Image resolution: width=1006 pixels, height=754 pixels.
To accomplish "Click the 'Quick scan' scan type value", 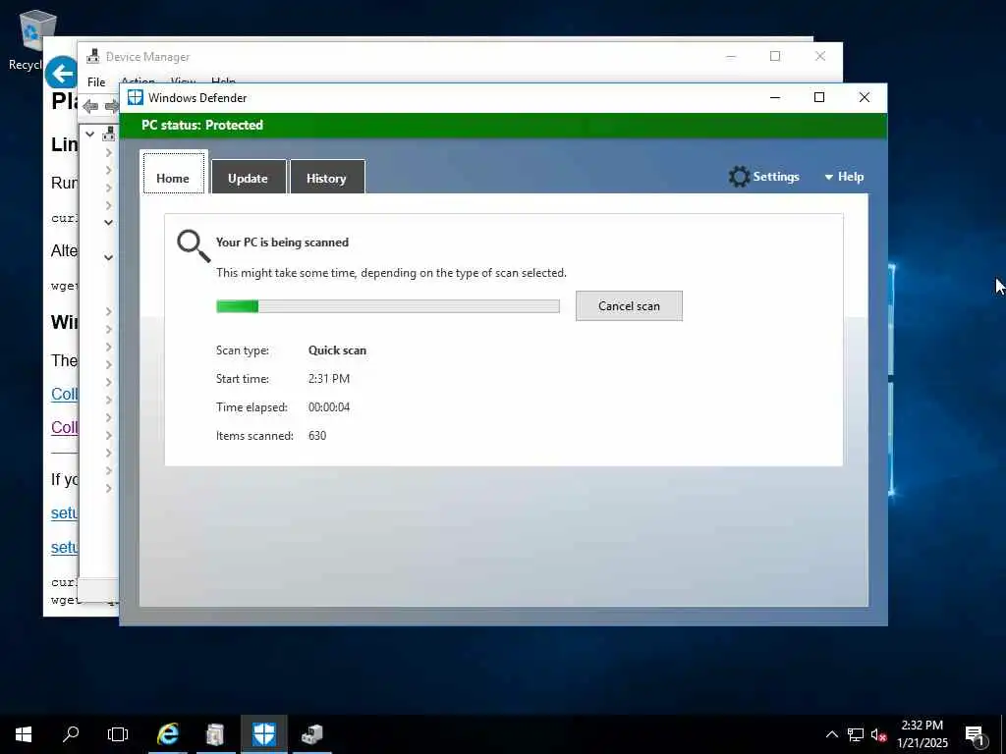I will (x=337, y=350).
